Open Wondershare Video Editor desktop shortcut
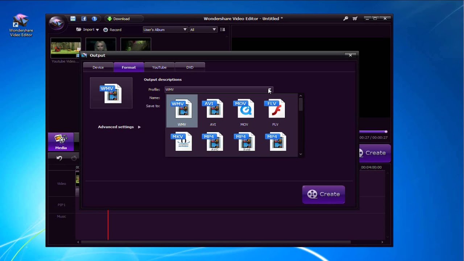This screenshot has height=261, width=464. coord(21,25)
